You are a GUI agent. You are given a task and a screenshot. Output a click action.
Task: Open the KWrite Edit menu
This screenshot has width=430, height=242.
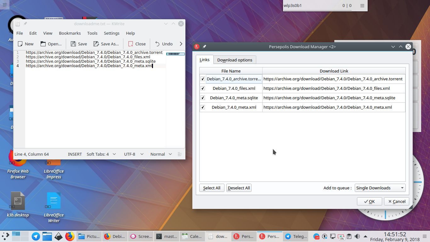point(33,33)
